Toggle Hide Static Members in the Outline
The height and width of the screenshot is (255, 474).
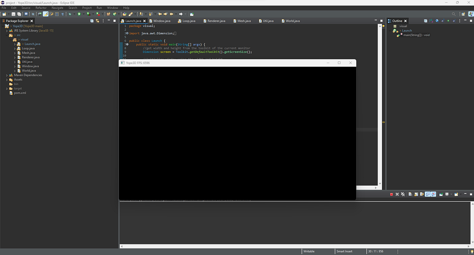point(442,21)
